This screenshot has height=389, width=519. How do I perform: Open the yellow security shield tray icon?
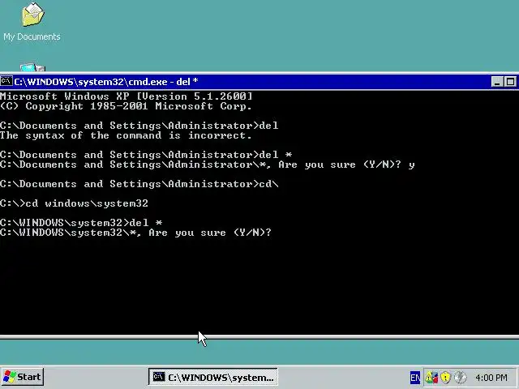tap(446, 377)
